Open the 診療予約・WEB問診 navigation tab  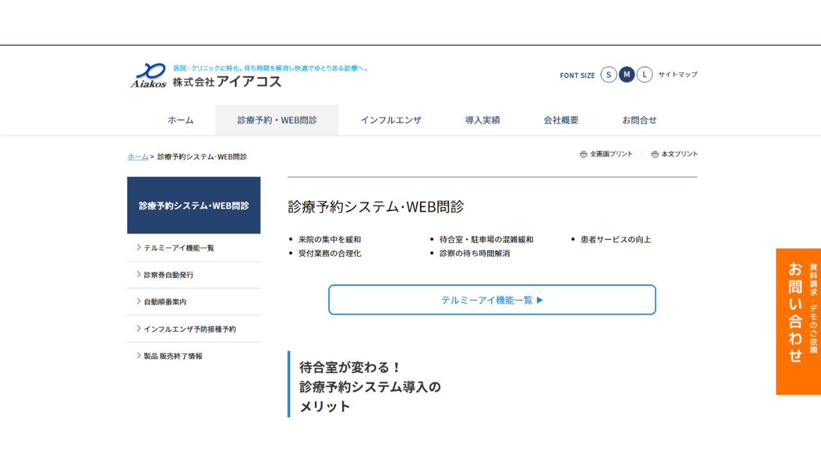(277, 120)
